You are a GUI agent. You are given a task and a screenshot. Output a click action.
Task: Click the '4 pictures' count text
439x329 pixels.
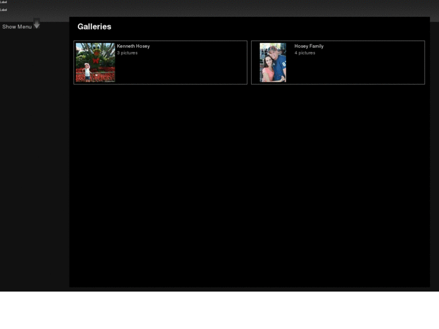305,53
